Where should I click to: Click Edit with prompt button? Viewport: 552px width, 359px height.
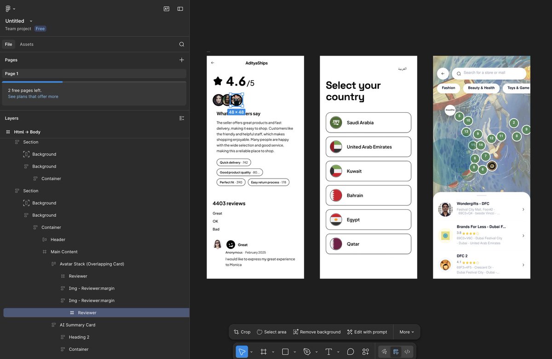pos(367,332)
